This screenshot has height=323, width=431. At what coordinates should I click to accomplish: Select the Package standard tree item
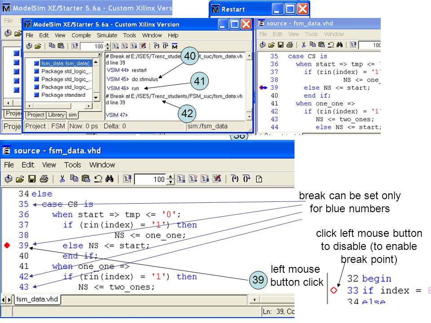click(63, 95)
